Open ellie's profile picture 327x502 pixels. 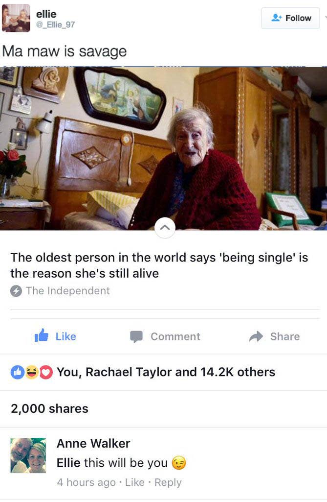(16, 18)
